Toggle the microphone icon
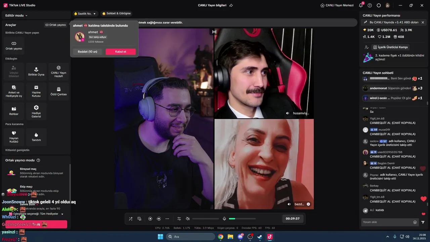This screenshot has width=430, height=242. 224,219
